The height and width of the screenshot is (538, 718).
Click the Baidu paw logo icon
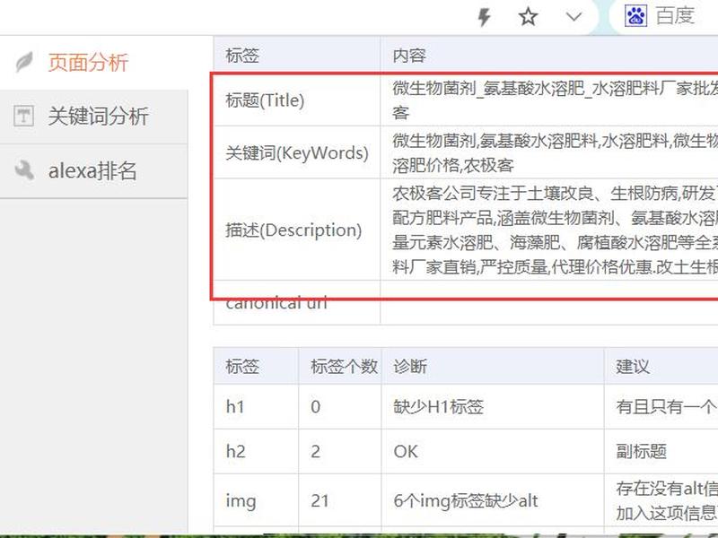[635, 15]
